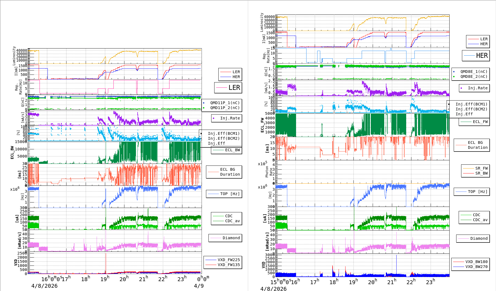Click inside the ECL_BW green histogram plot
The height and width of the screenshot is (291, 496).
click(x=115, y=152)
